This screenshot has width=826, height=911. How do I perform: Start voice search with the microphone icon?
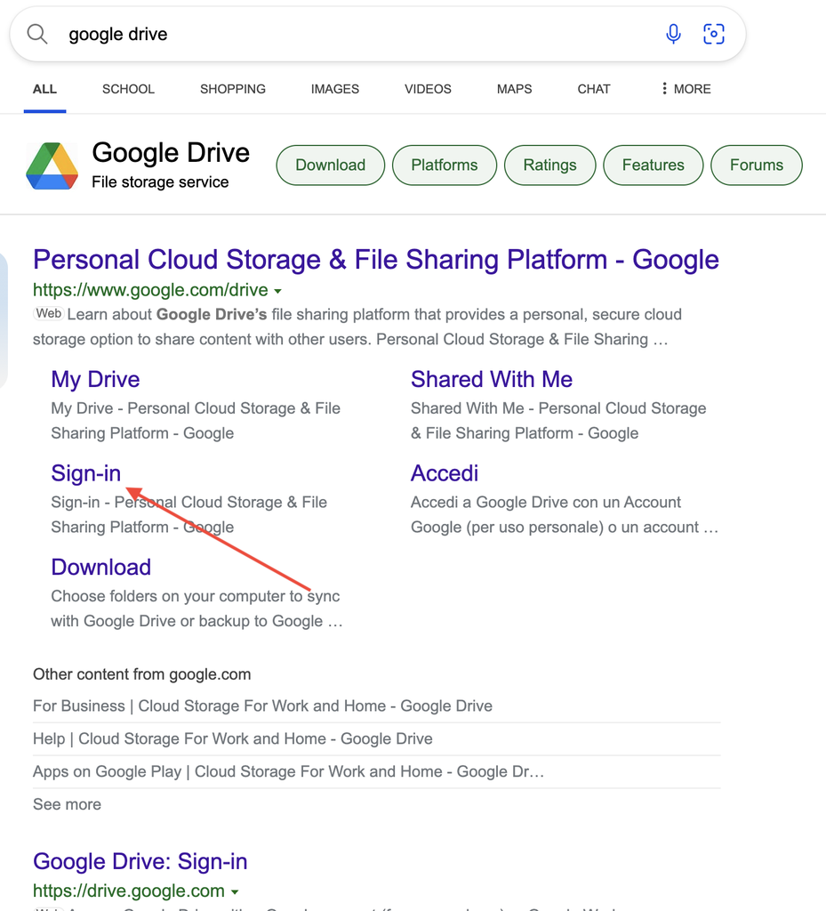(673, 35)
